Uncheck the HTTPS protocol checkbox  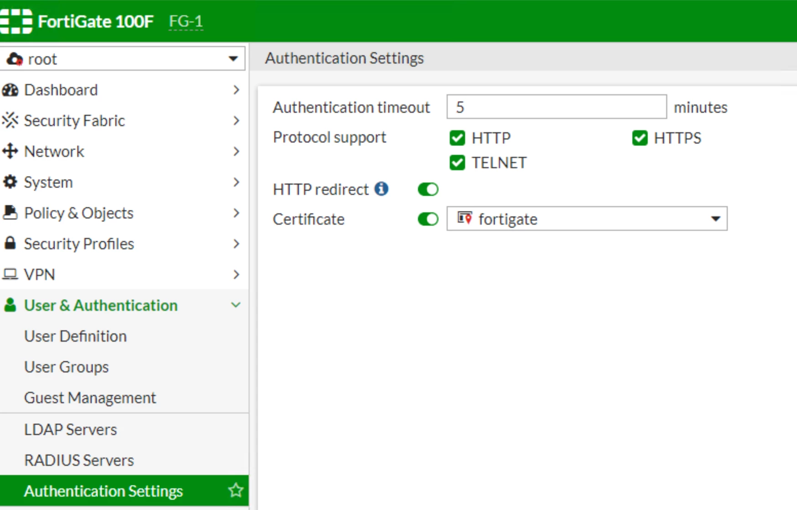[x=640, y=138]
